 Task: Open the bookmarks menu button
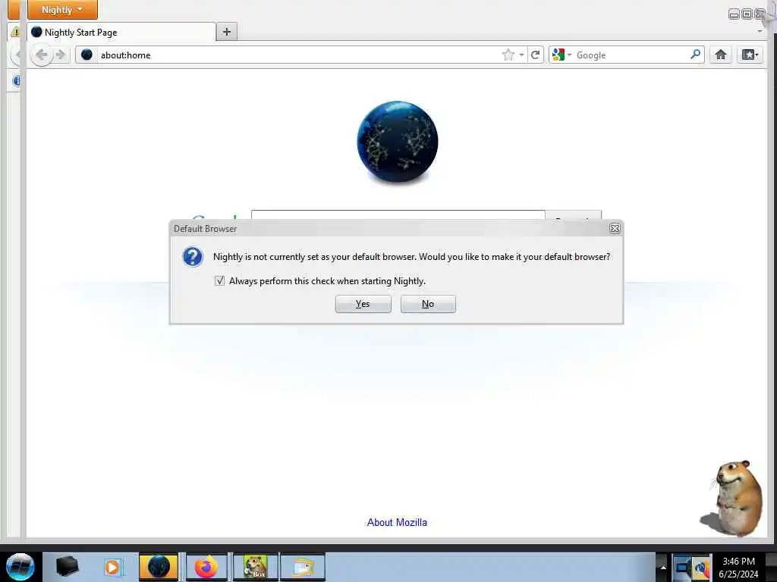[x=749, y=55]
